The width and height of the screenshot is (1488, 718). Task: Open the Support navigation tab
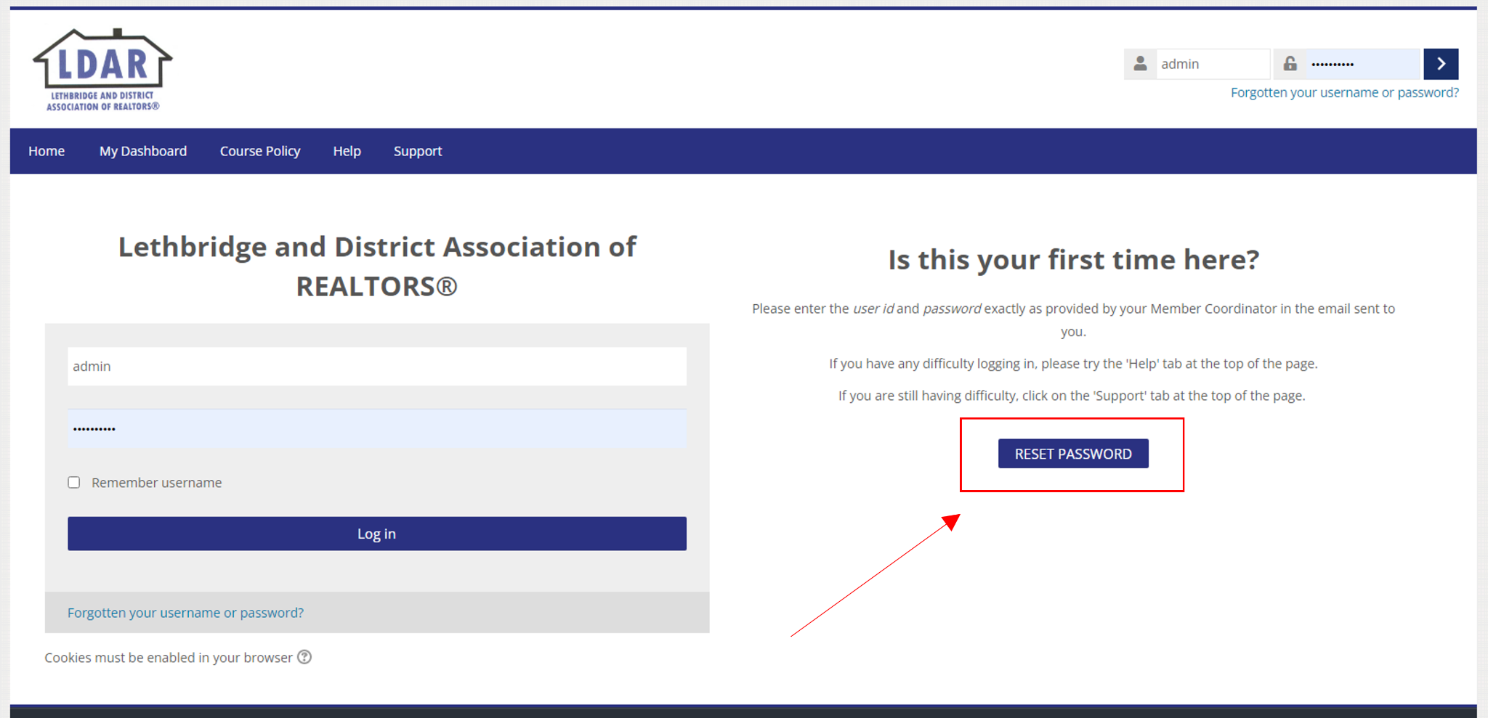tap(418, 151)
